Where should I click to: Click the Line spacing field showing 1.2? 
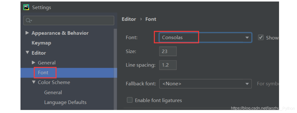pos(168,65)
